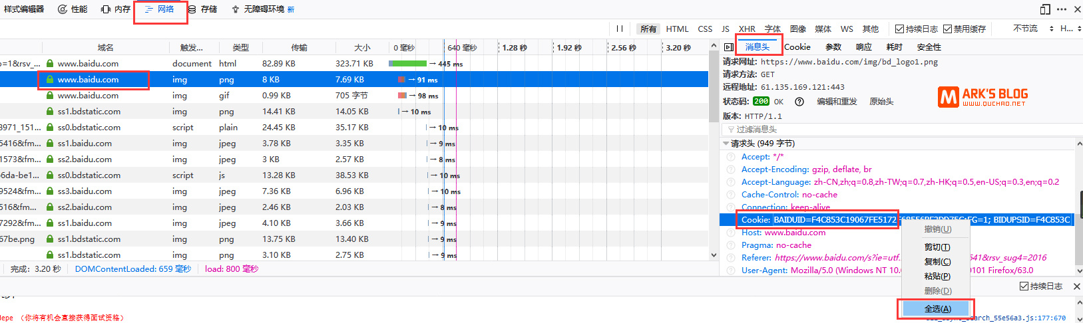Screen dimensions: 1083x323
Task: Select the www.baidu.com gif request row
Action: click(x=354, y=96)
